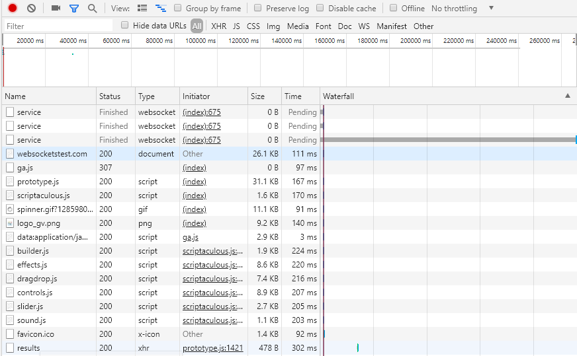577x356 pixels.
Task: Open the network search magnifier
Action: click(93, 8)
